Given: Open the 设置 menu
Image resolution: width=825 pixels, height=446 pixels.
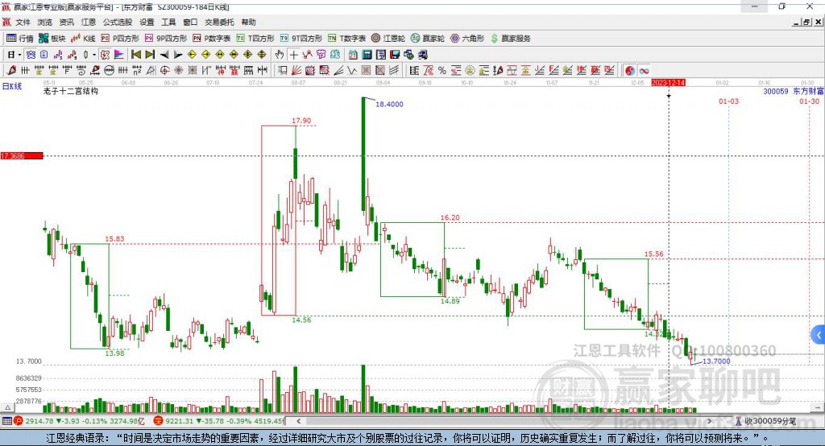Looking at the screenshot, I should click(147, 22).
